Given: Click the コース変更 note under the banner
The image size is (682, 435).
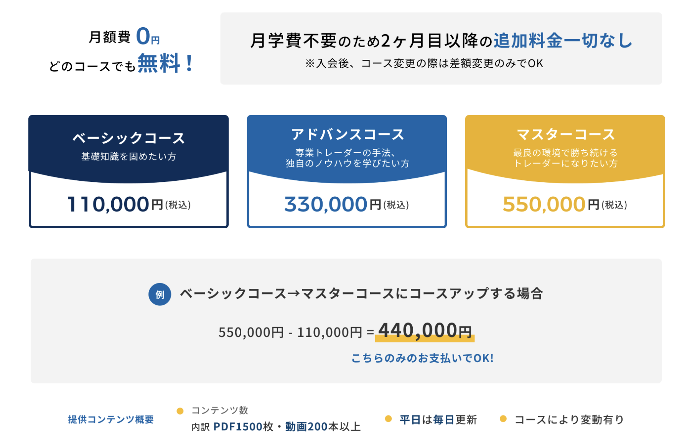Looking at the screenshot, I should click(x=424, y=63).
